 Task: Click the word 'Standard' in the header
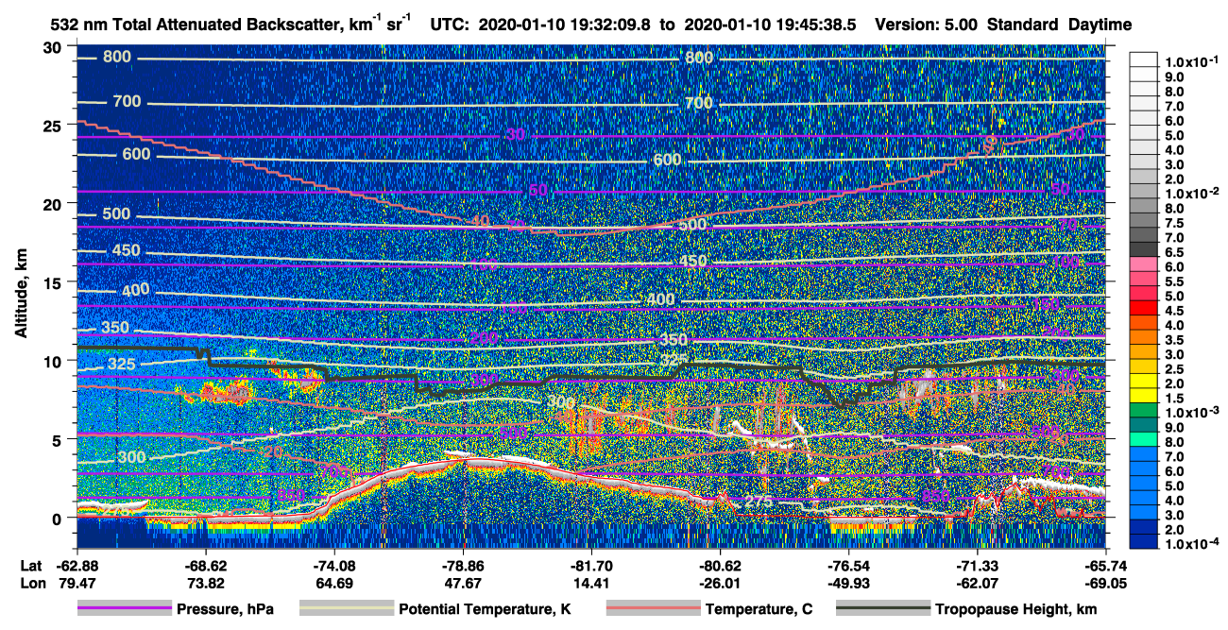[1024, 26]
